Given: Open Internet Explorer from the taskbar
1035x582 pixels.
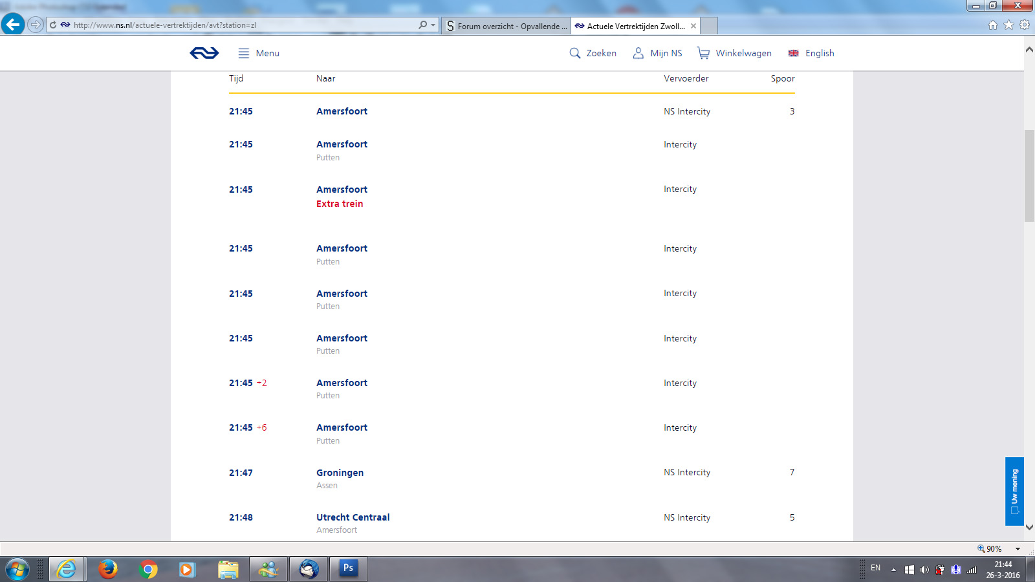Looking at the screenshot, I should coord(67,570).
